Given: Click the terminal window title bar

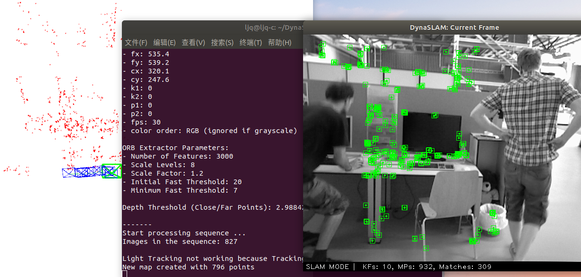Looking at the screenshot, I should click(212, 27).
